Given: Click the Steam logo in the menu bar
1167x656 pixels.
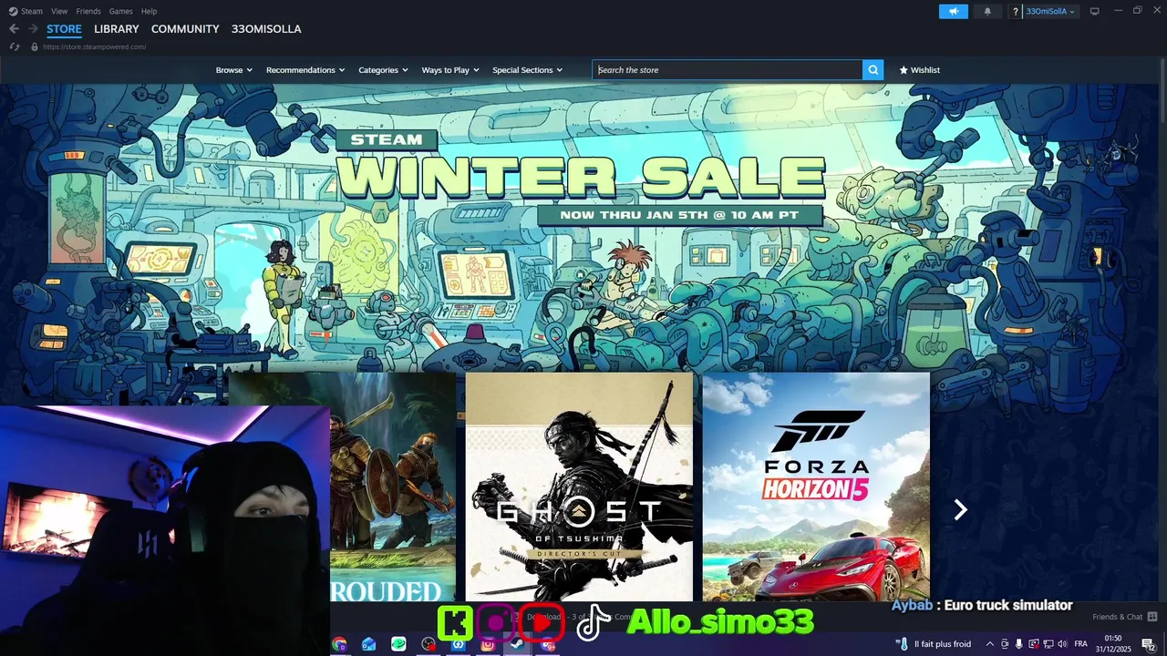Looking at the screenshot, I should (13, 11).
